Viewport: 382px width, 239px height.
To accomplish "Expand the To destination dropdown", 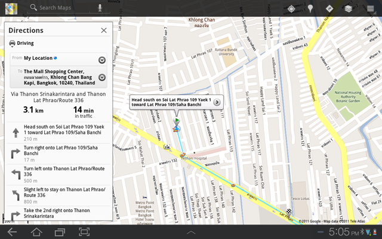I will pos(102,77).
